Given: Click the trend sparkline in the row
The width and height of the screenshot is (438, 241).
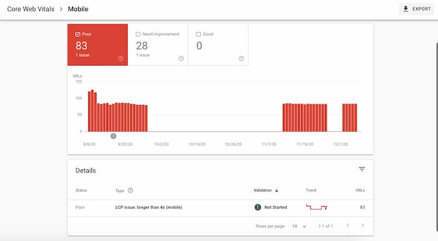Looking at the screenshot, I should tap(317, 207).
